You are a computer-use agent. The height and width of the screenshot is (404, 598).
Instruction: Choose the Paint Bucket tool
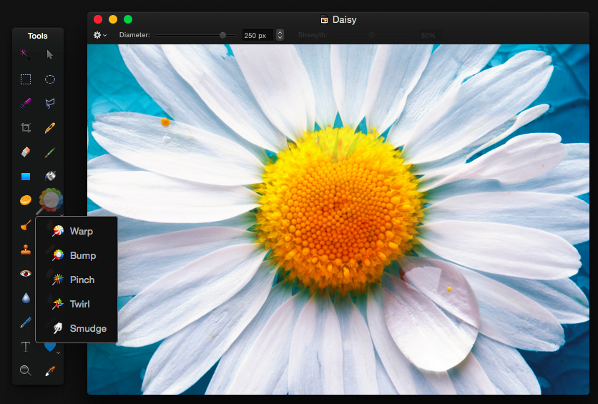[x=50, y=176]
